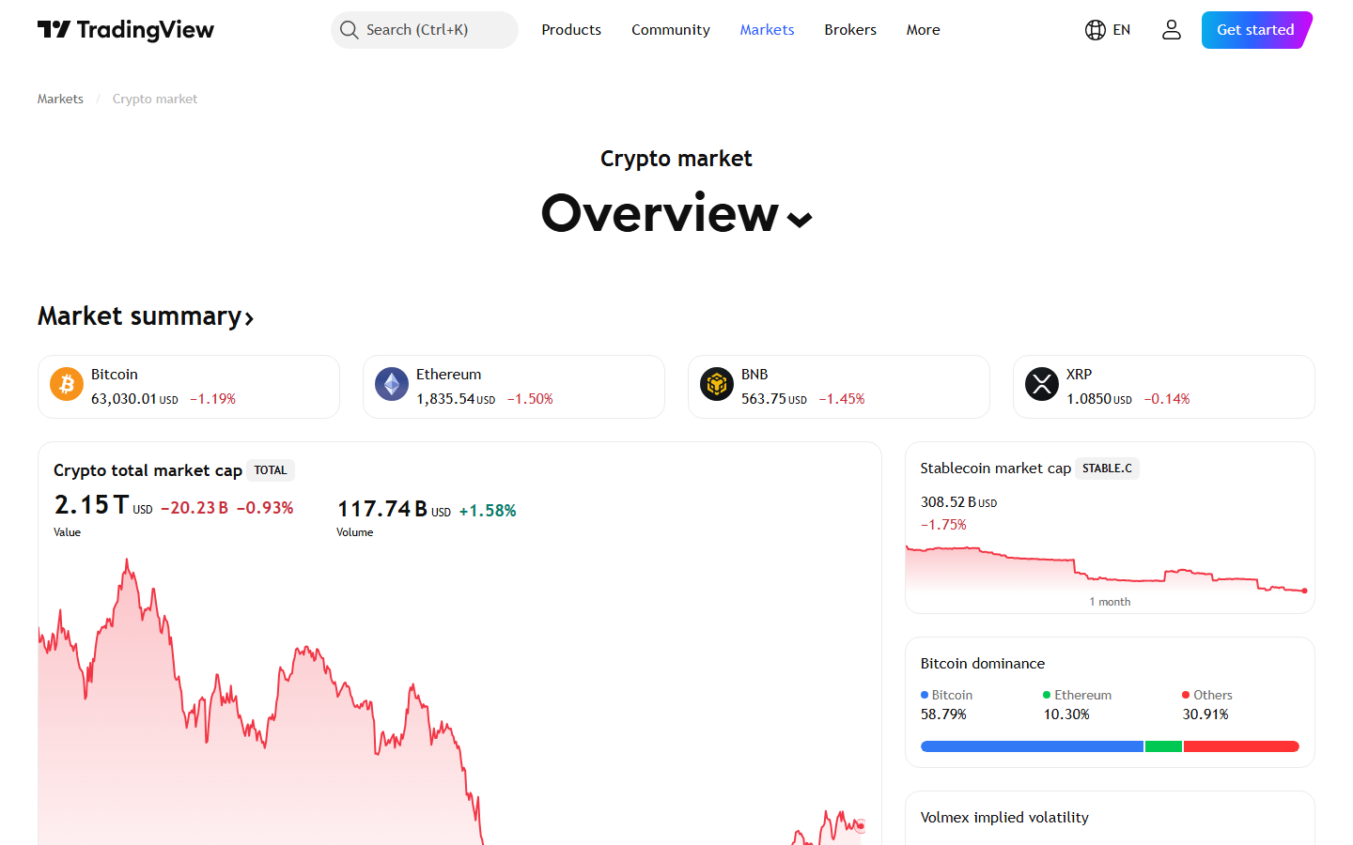Viewport: 1353px width, 845px height.
Task: Click the TOTAL symbol tag
Action: 271,470
